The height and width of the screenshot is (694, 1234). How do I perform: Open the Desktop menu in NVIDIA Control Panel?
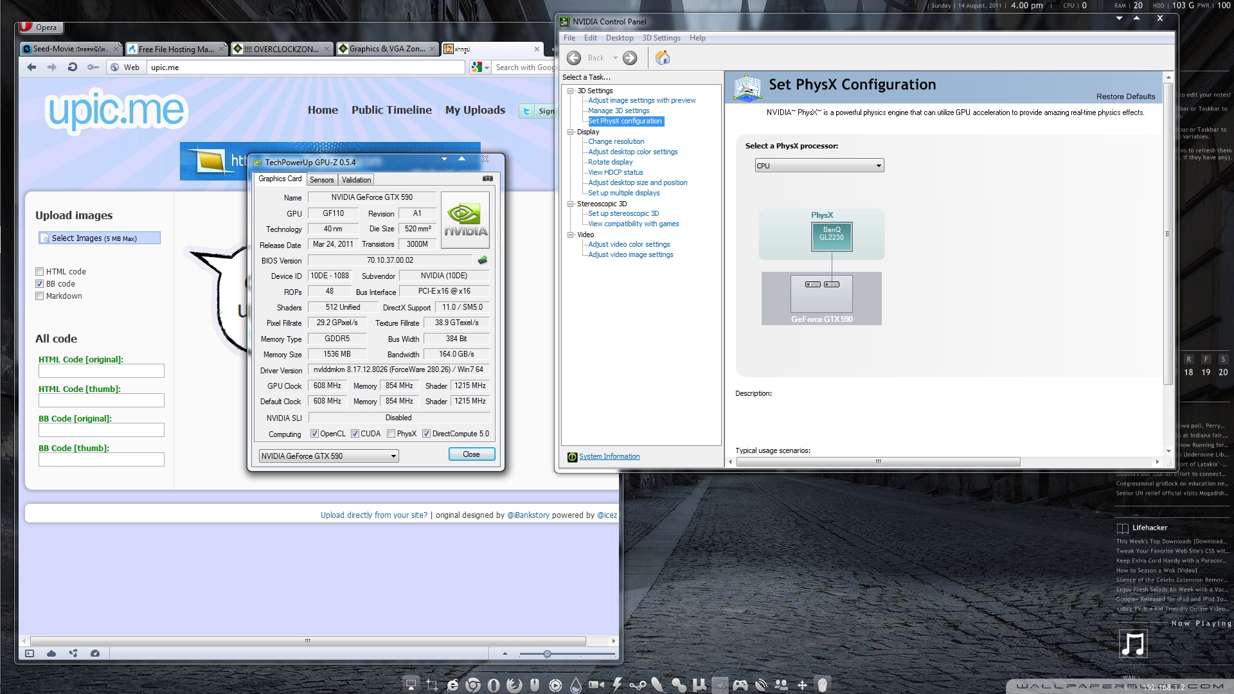(619, 38)
